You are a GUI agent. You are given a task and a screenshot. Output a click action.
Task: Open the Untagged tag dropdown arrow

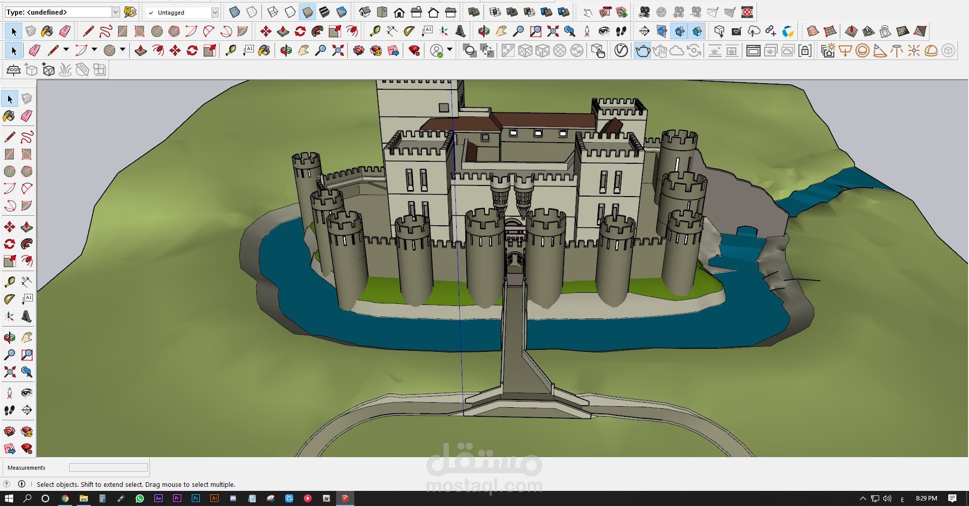(215, 12)
